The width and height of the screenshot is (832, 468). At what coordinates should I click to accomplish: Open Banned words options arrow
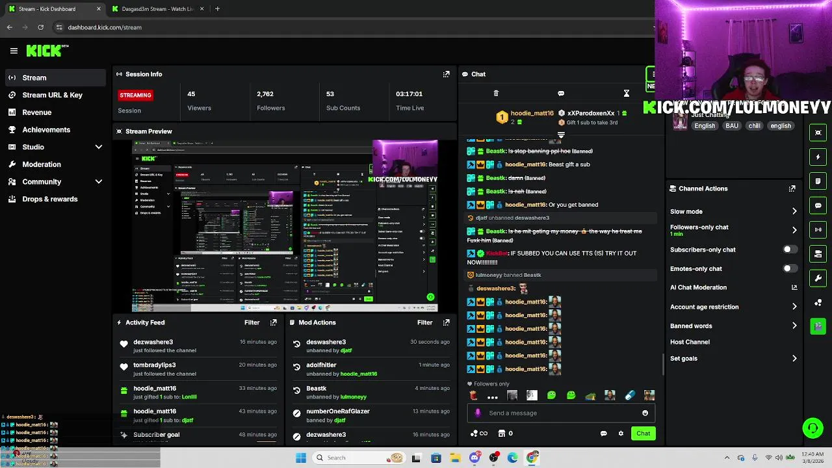pyautogui.click(x=794, y=326)
